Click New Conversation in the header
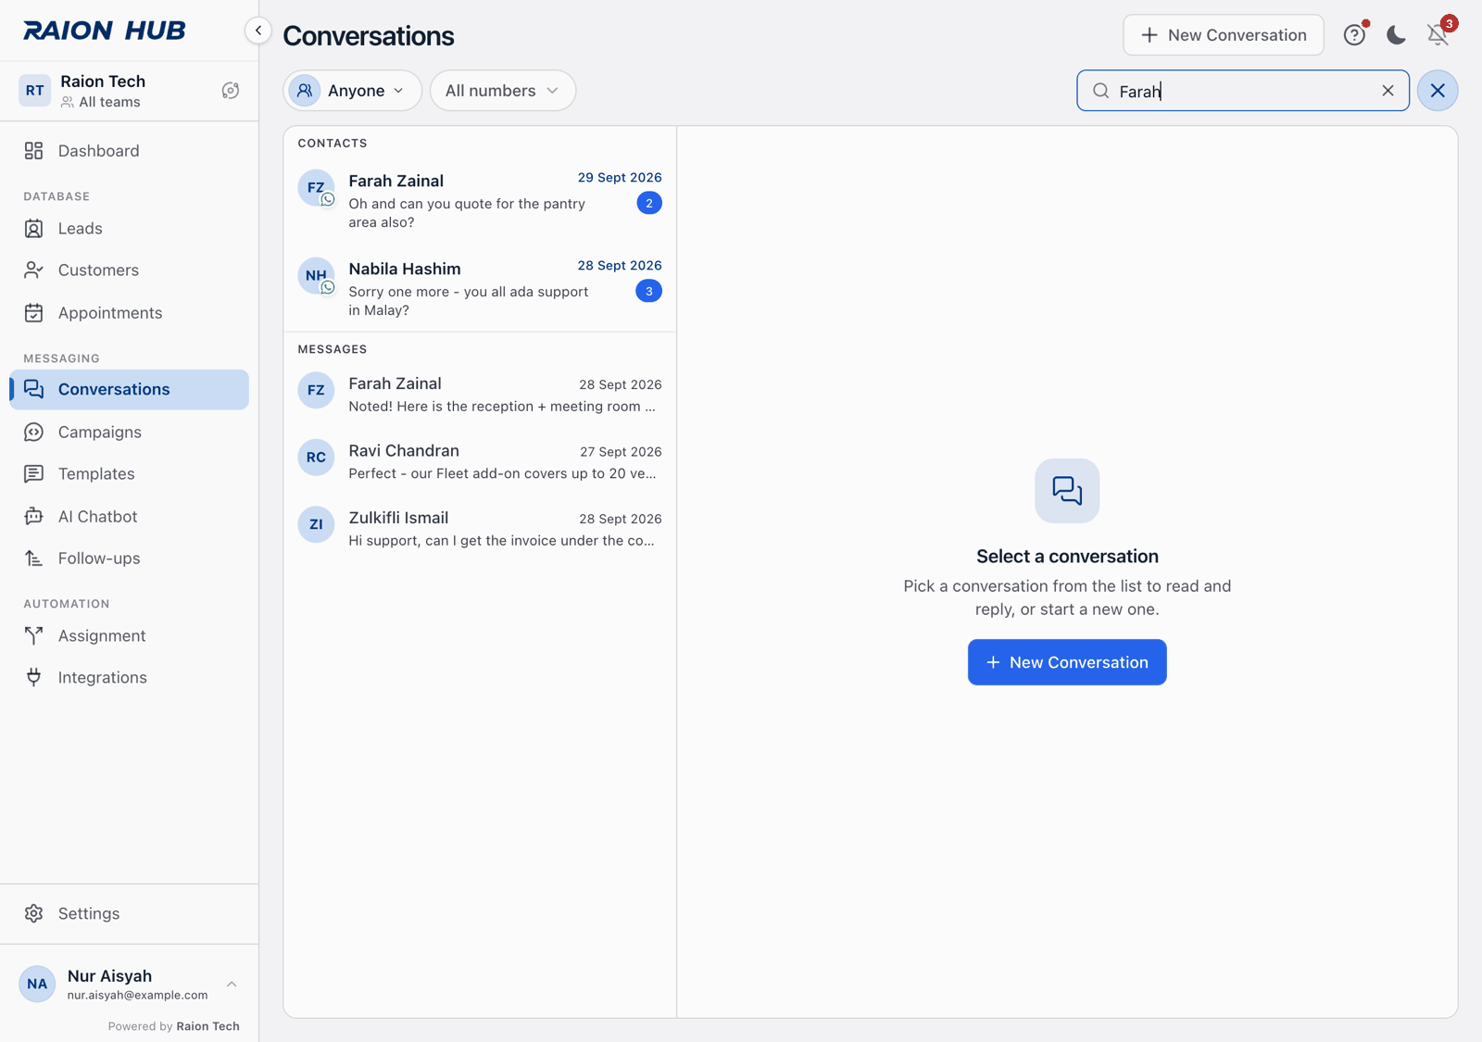 click(1224, 35)
